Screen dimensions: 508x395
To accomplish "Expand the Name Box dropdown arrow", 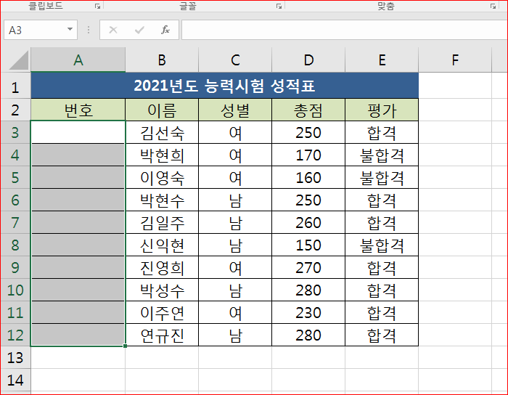I will tap(70, 30).
